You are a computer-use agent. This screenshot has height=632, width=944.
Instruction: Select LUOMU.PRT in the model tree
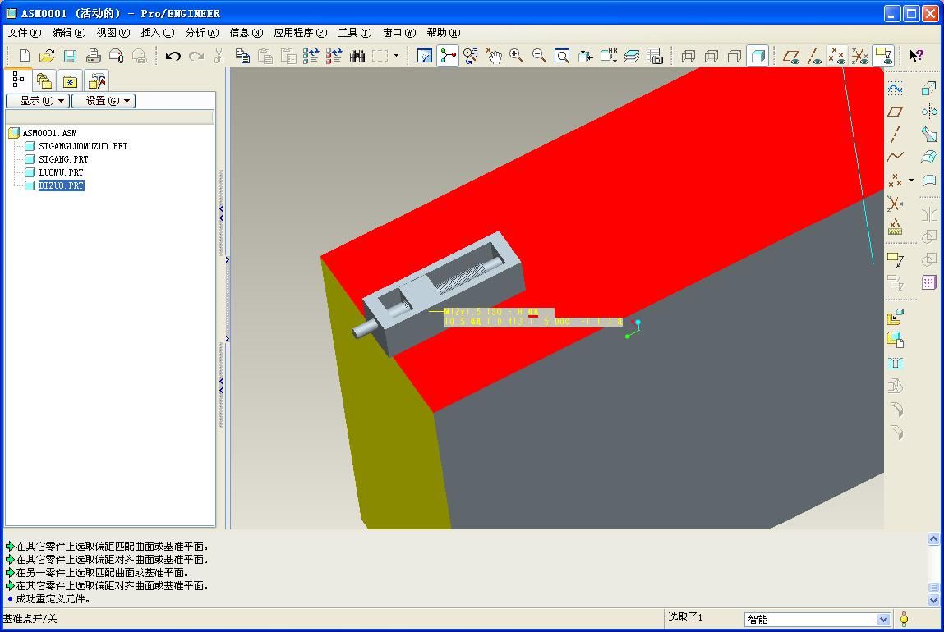coord(61,172)
